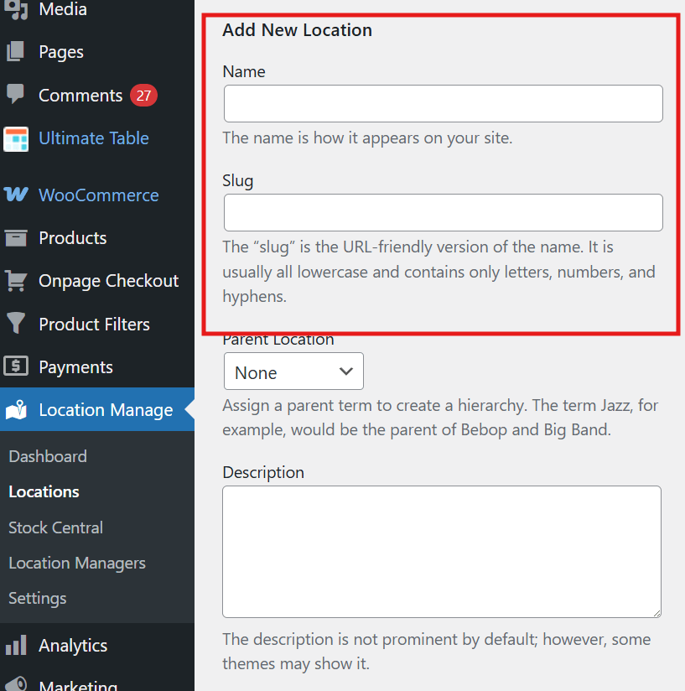Open Comments via the speech bubble icon

click(18, 95)
